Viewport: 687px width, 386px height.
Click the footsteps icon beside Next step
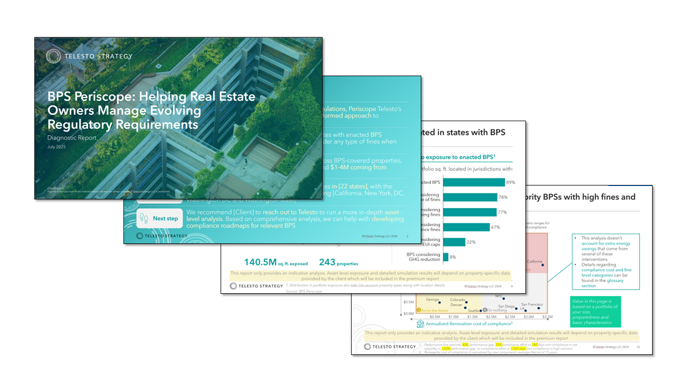pyautogui.click(x=143, y=219)
